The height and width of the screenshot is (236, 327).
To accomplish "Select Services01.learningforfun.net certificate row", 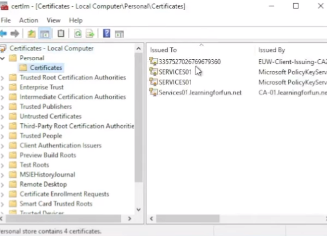I will tap(200, 92).
